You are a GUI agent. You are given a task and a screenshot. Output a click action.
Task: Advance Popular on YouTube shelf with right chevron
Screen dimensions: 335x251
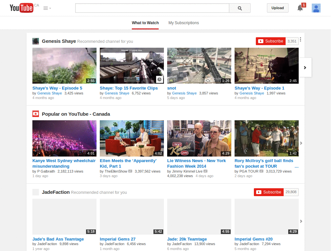coord(301,143)
